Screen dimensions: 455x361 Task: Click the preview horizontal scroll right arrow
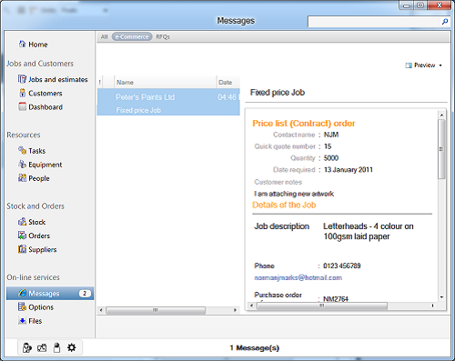[x=433, y=306]
